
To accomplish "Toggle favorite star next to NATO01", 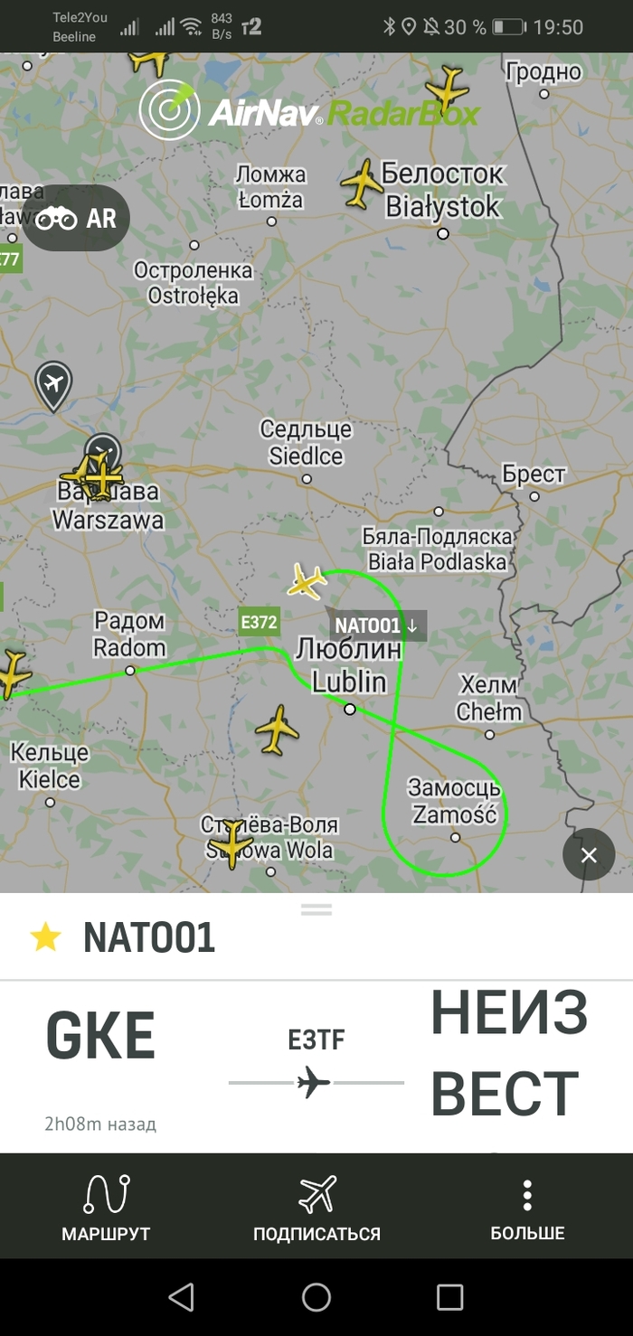I will pyautogui.click(x=45, y=937).
